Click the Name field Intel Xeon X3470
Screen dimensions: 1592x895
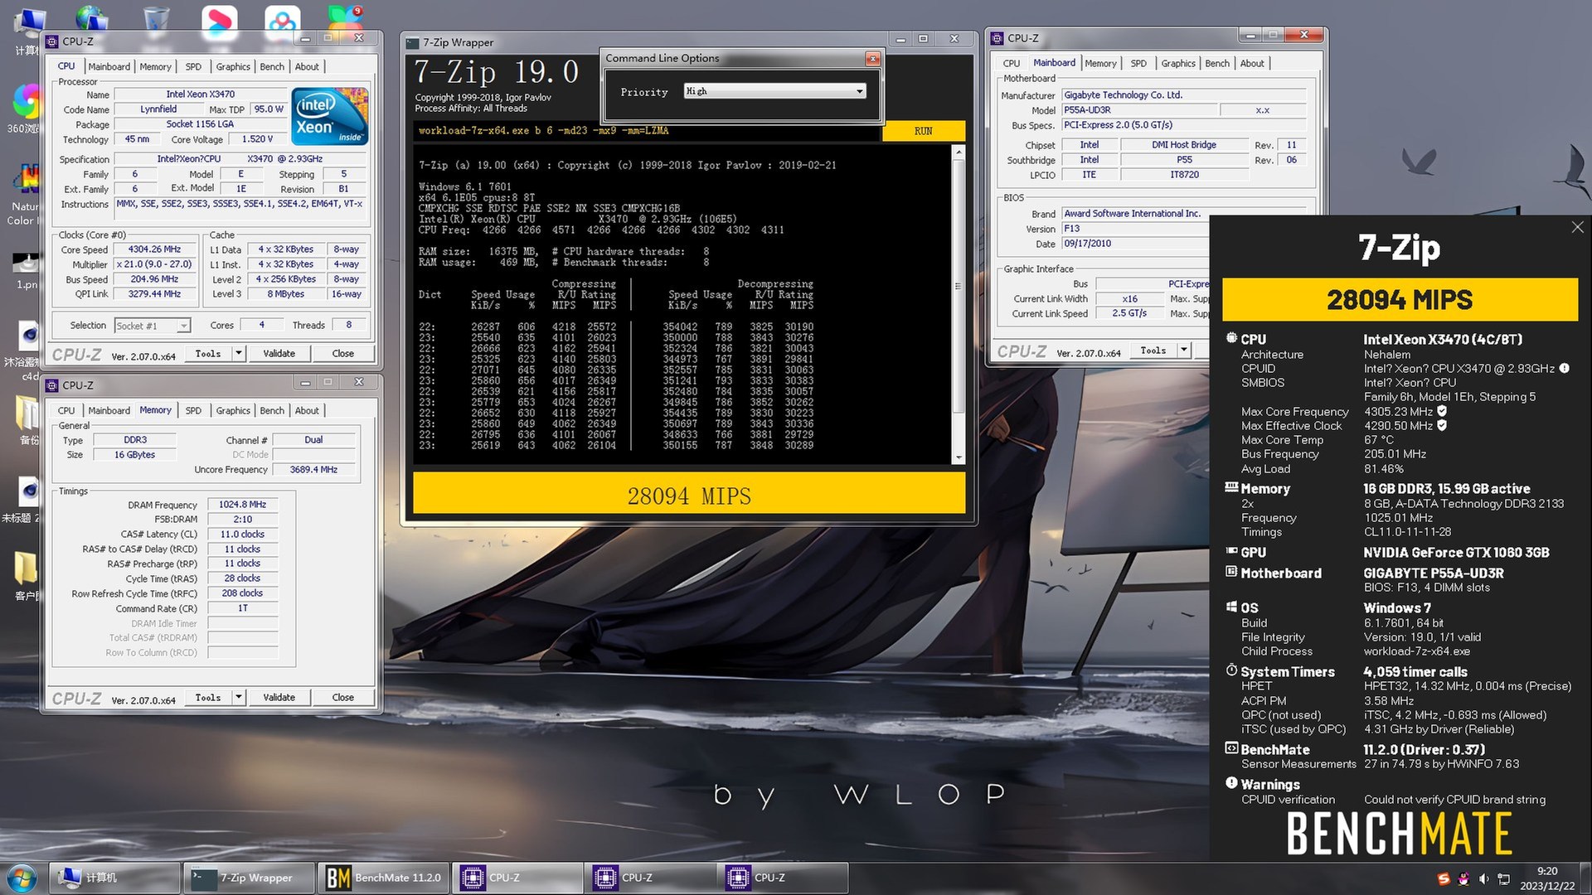[201, 94]
